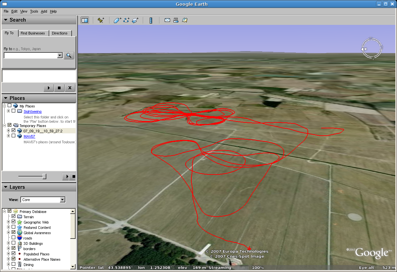Image resolution: width=397 pixels, height=272 pixels.
Task: Open the Edit menu
Action: coord(14,11)
